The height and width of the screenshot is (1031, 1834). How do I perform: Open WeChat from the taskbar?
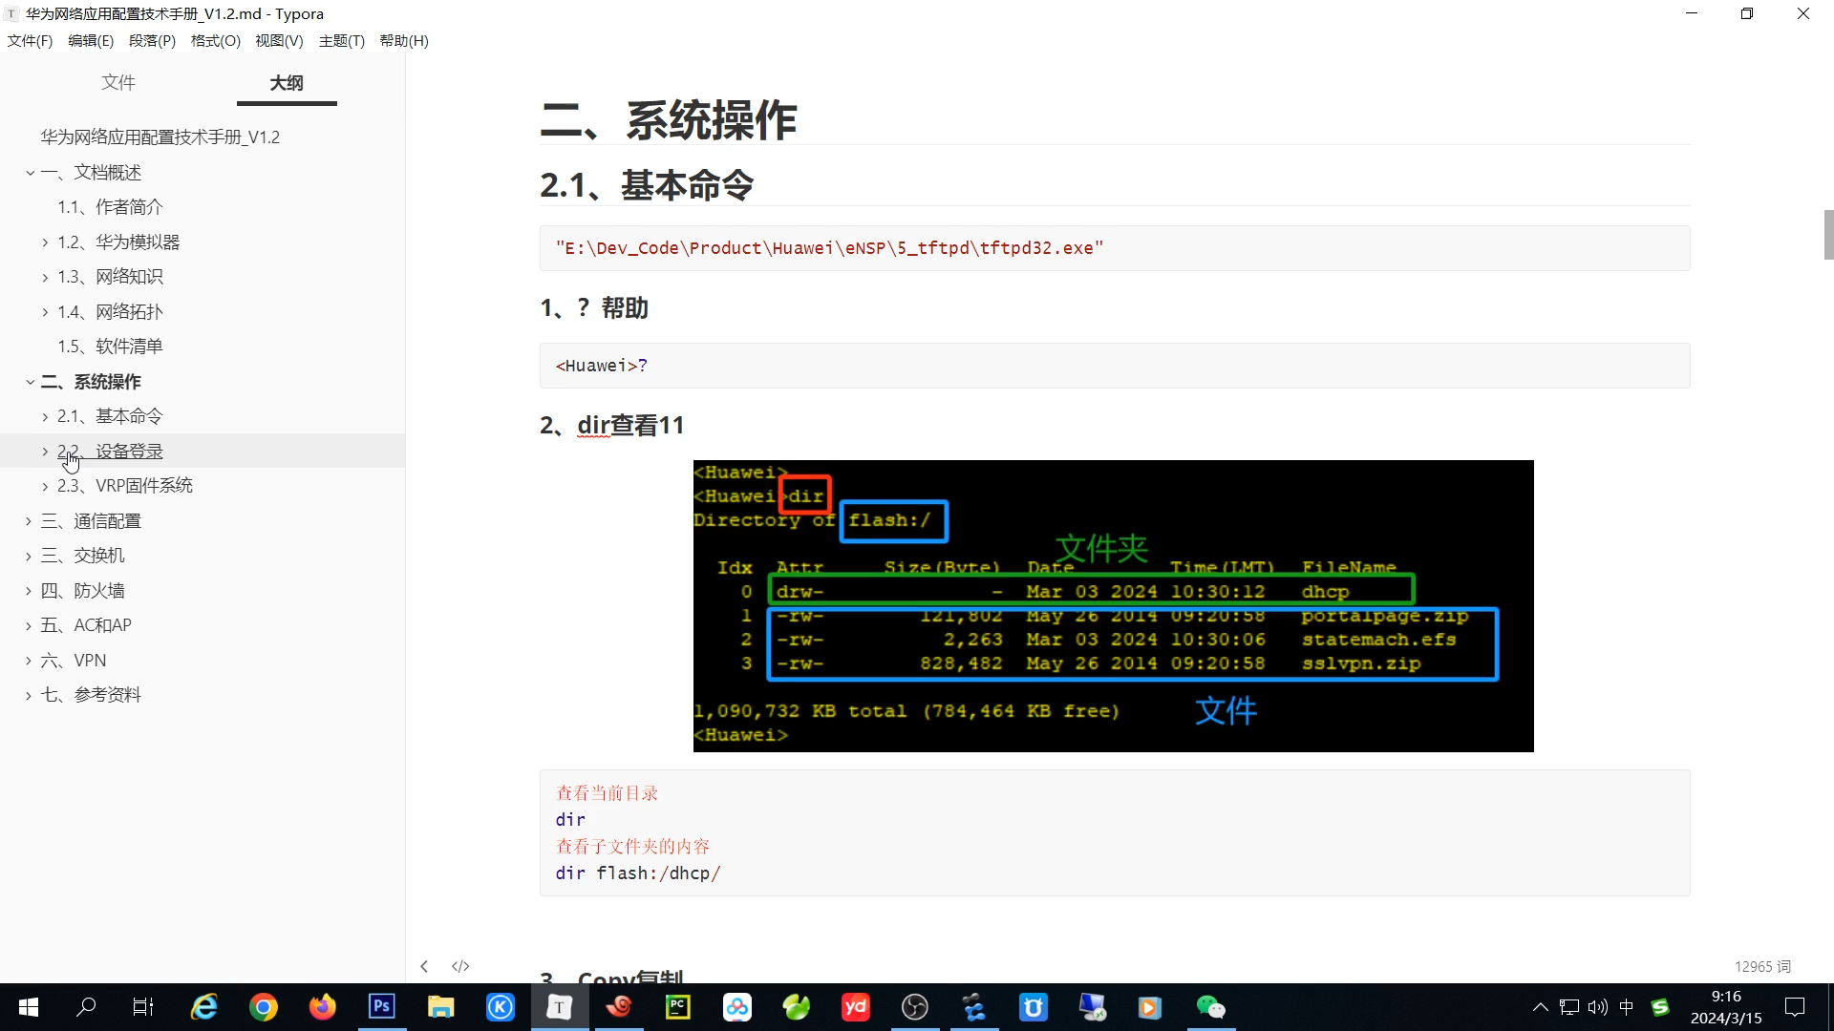click(x=1210, y=1007)
